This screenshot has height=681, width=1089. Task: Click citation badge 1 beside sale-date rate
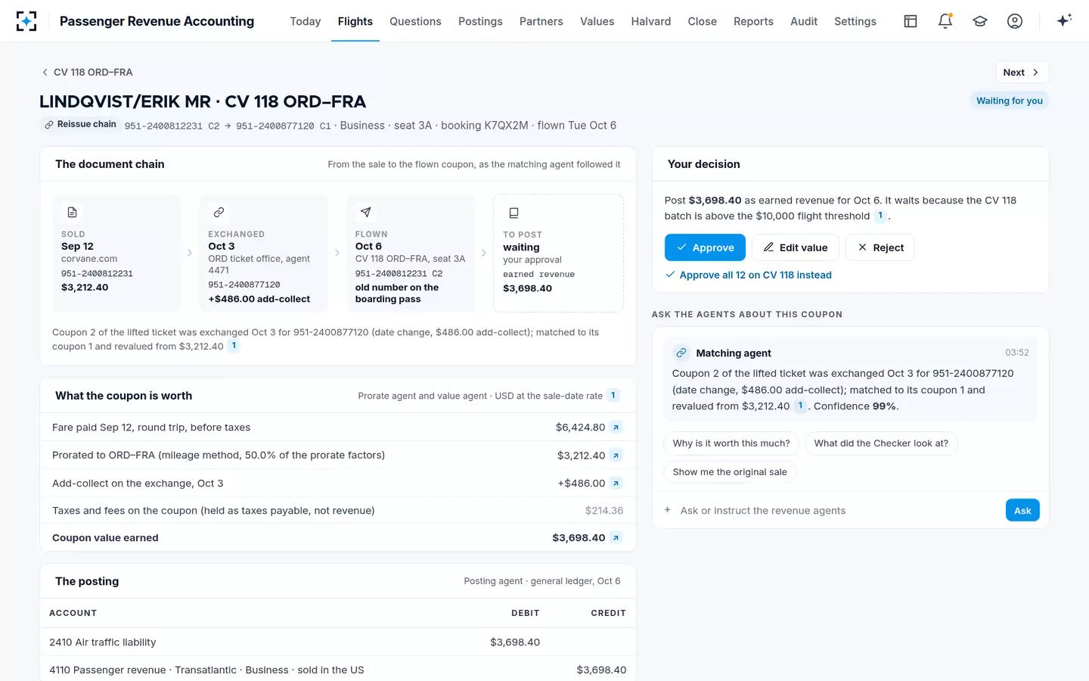click(613, 395)
